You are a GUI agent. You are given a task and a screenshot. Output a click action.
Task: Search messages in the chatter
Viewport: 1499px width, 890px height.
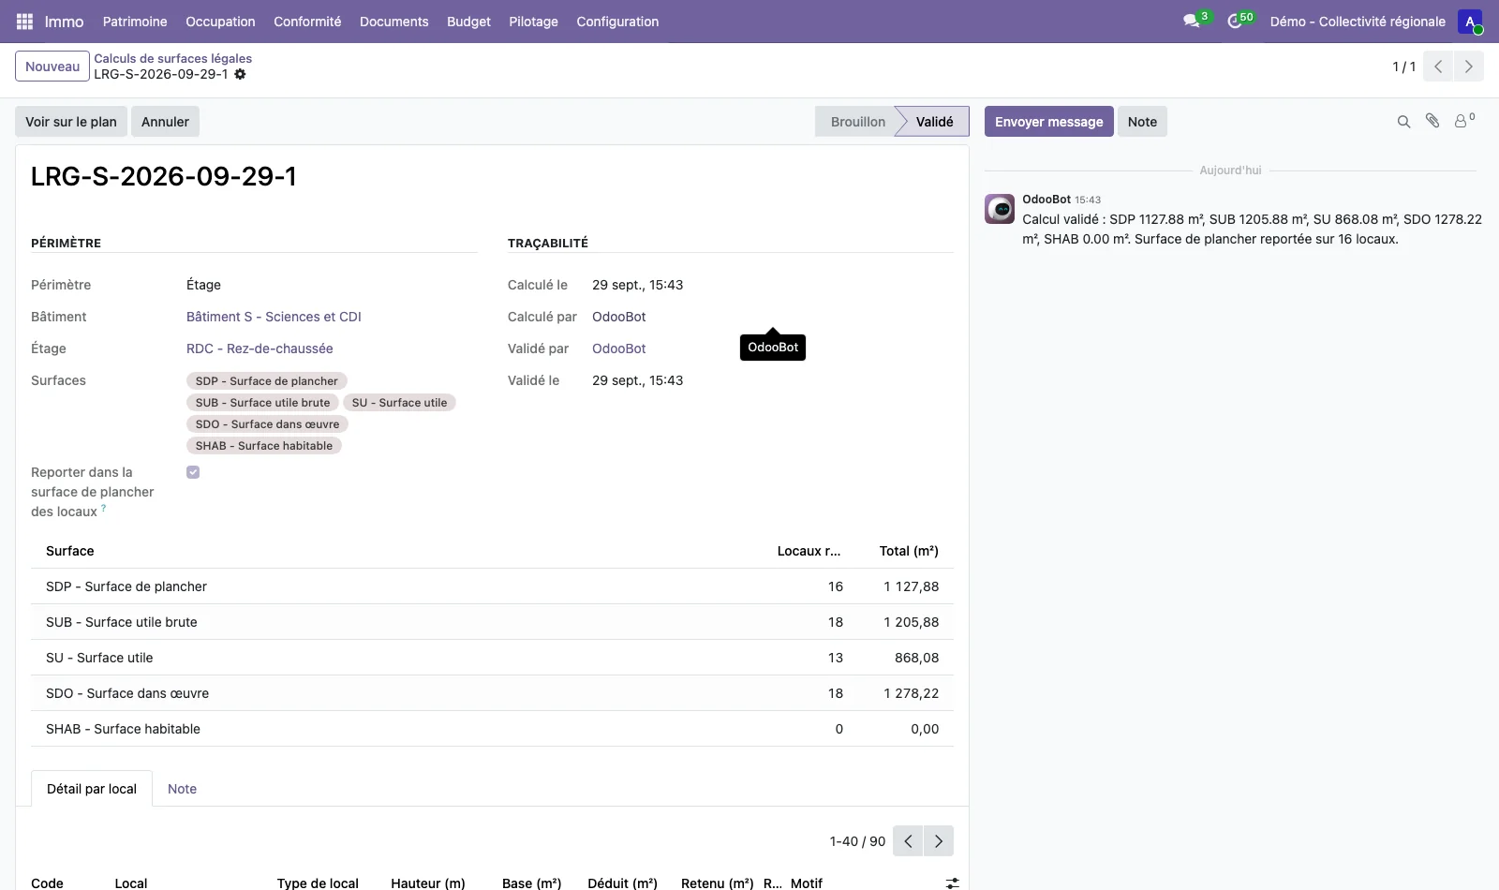pos(1403,122)
